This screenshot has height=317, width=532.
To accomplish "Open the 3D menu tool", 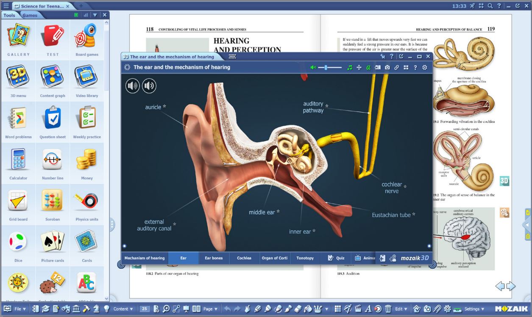I will point(18,81).
